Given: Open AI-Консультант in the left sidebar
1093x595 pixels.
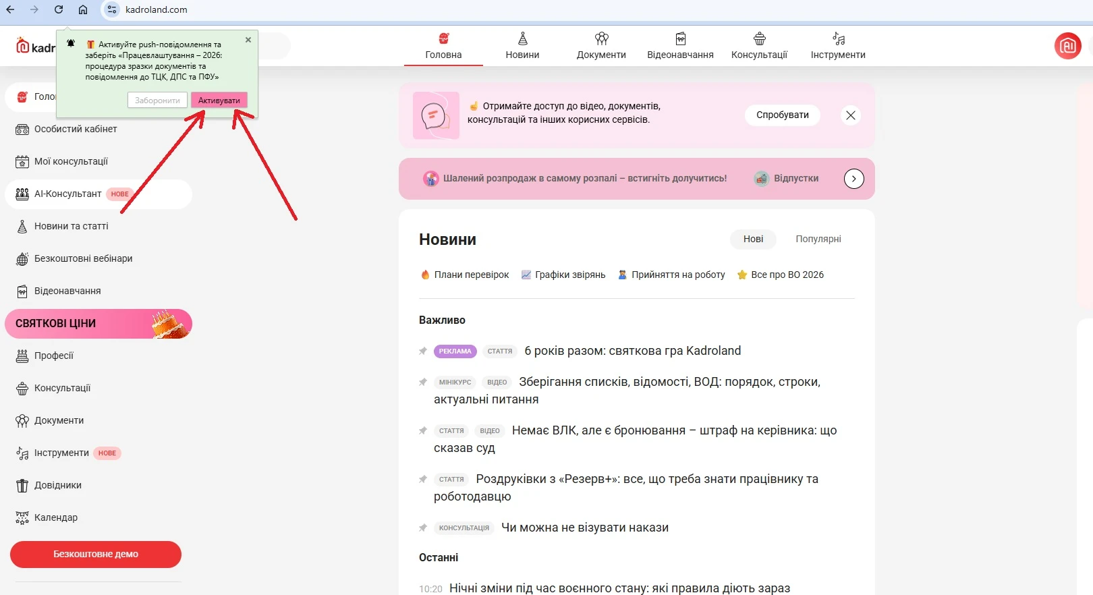Looking at the screenshot, I should pos(67,194).
